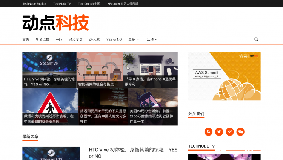Click the 动点科技 site logo

[55, 23]
